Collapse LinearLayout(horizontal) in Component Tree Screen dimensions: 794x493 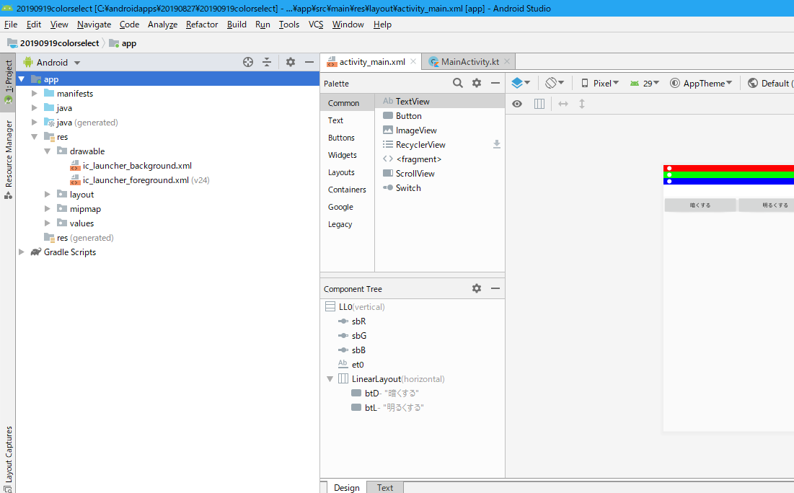click(330, 378)
